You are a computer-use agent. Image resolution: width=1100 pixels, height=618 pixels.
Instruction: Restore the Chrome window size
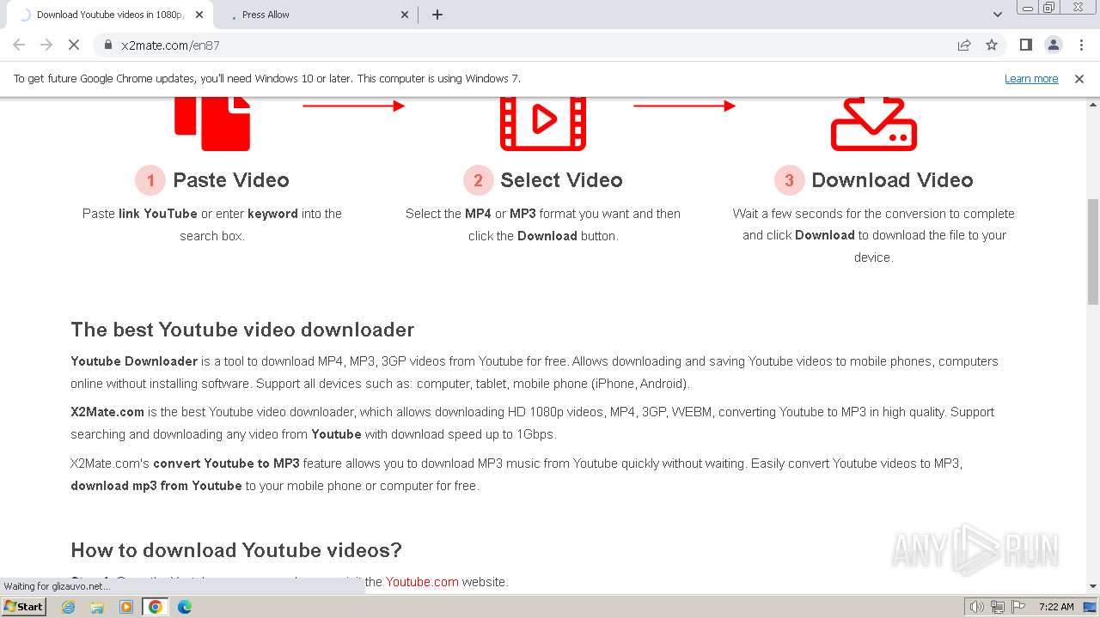(1049, 8)
